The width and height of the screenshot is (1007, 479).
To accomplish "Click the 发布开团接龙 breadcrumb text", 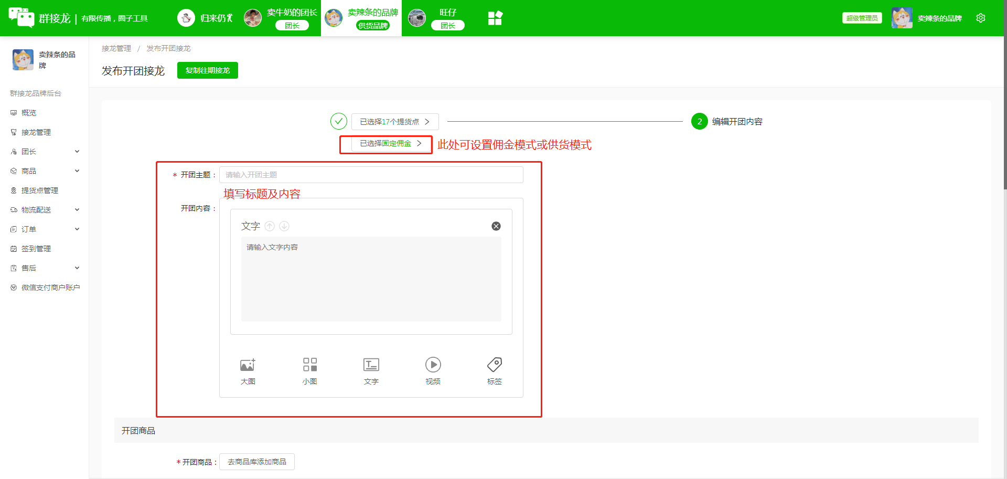I will pyautogui.click(x=168, y=48).
